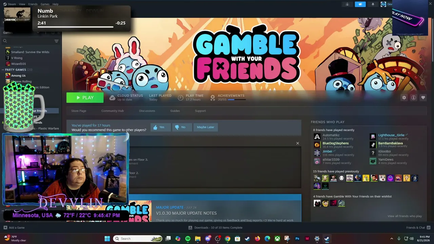Open Google Chrome from the taskbar
This screenshot has width=434, height=244.
click(228, 239)
